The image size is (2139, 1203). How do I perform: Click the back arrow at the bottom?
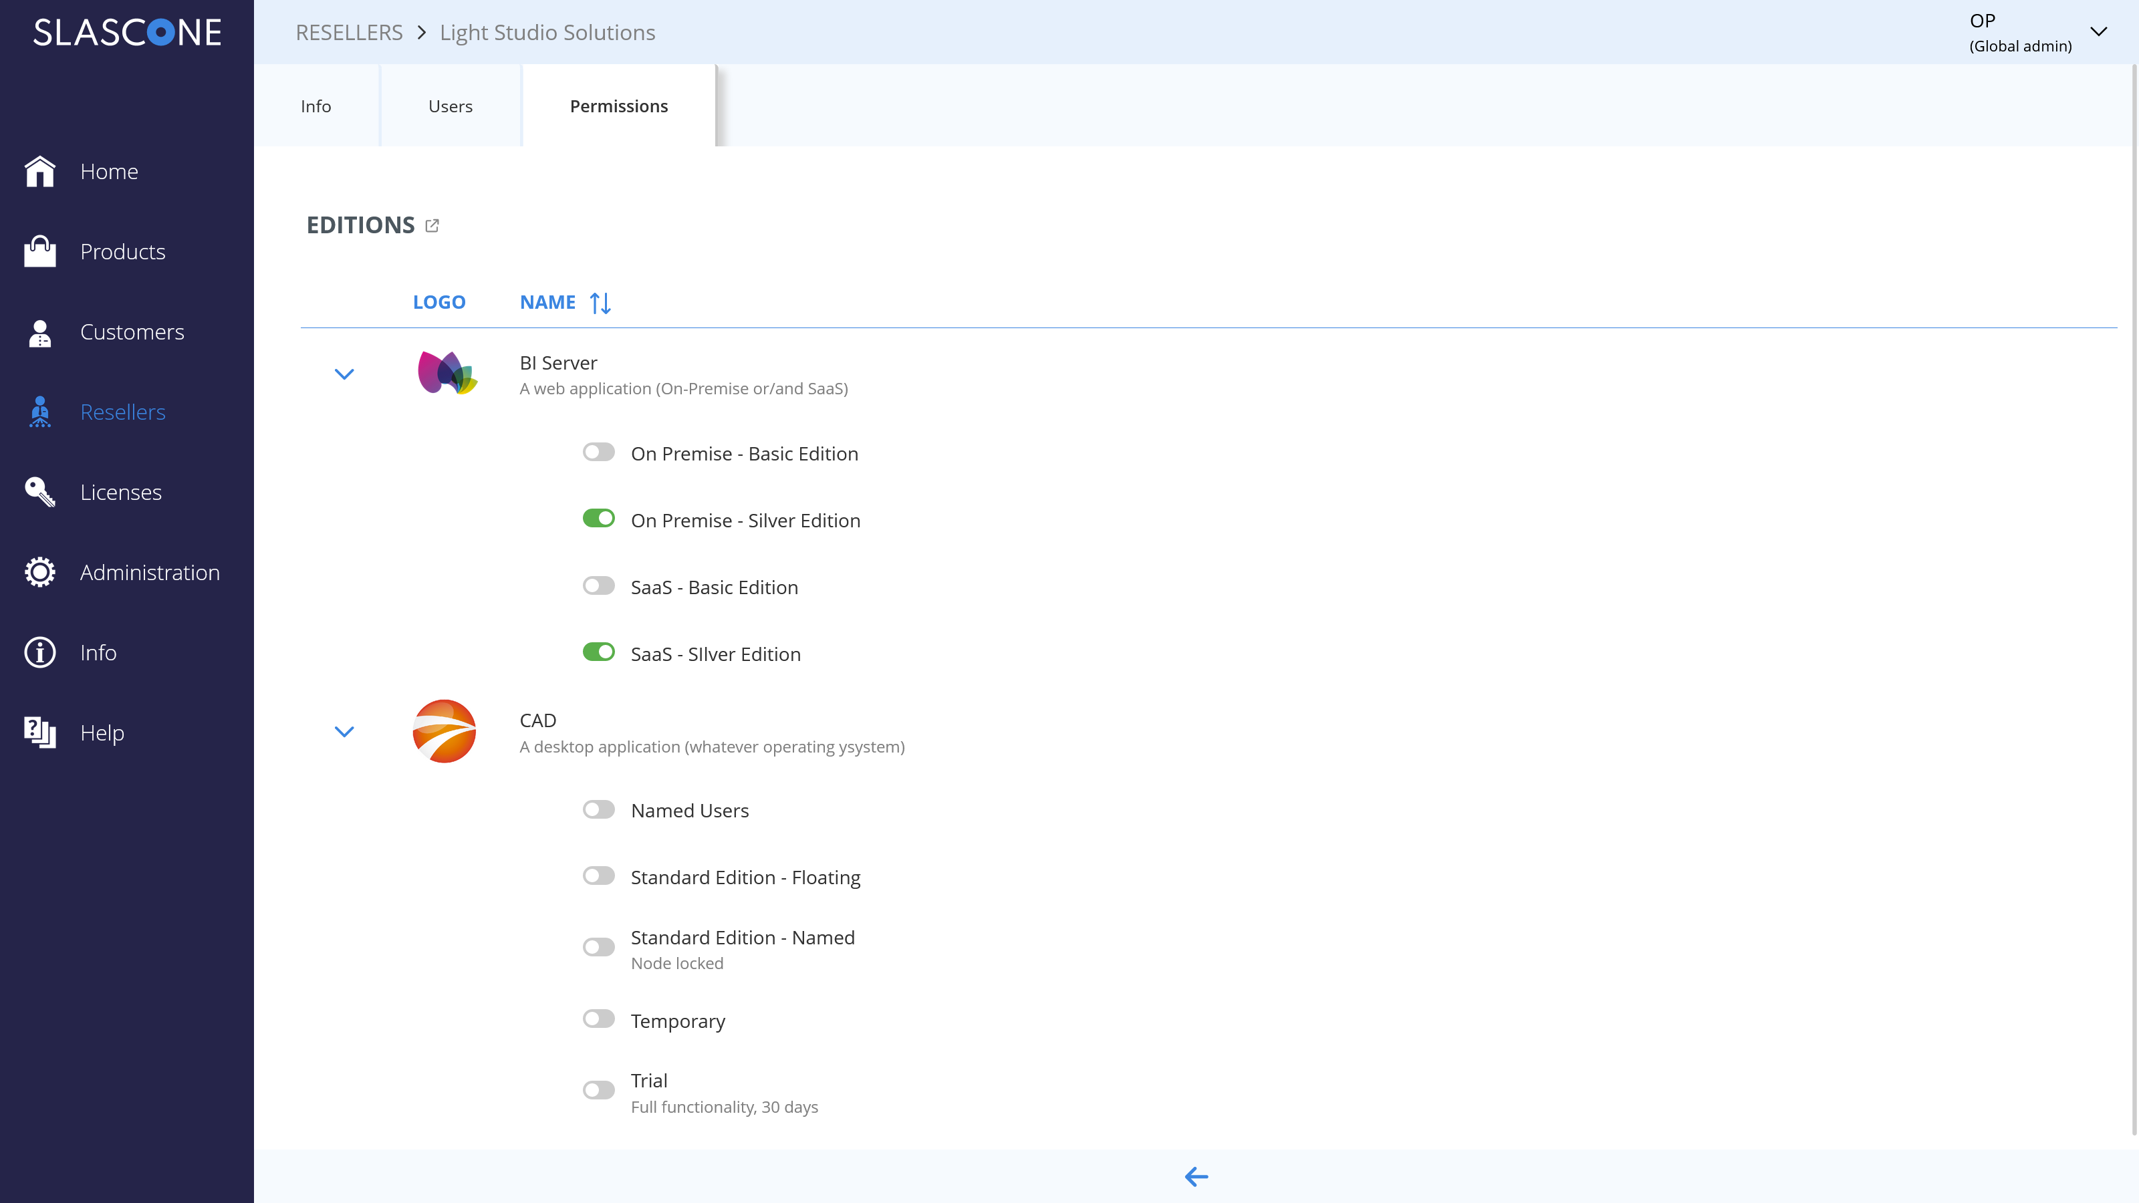click(x=1197, y=1176)
